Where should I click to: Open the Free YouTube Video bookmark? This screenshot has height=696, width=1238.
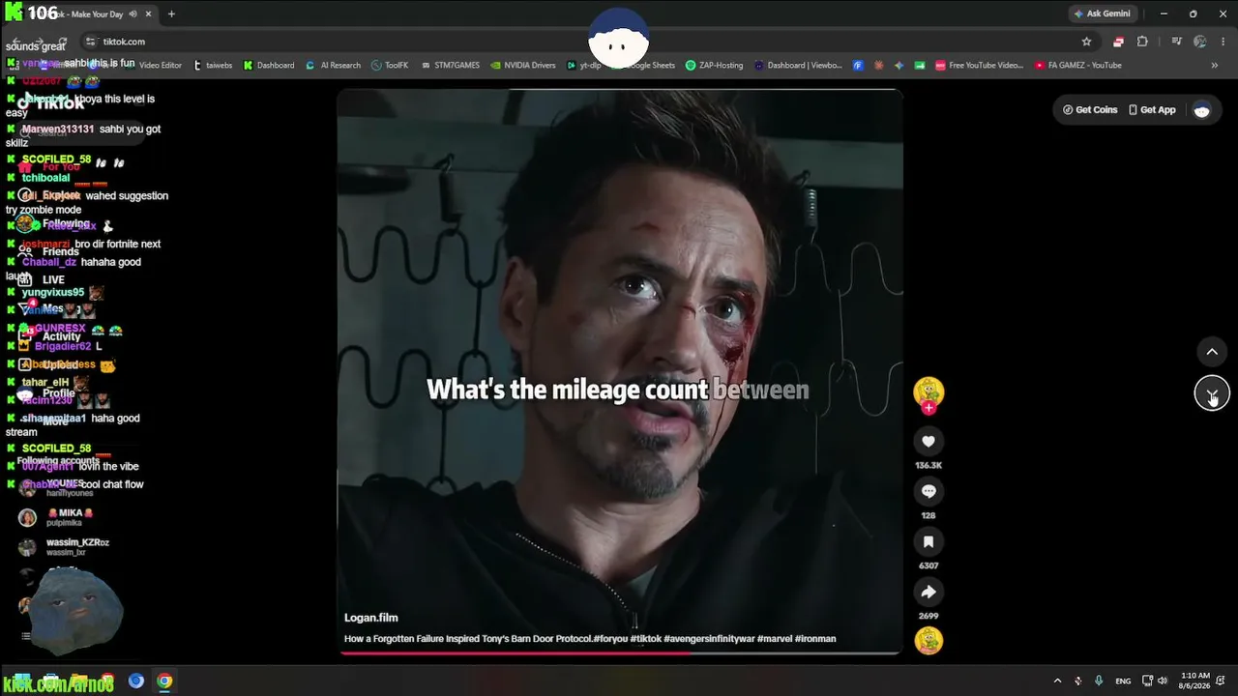979,66
